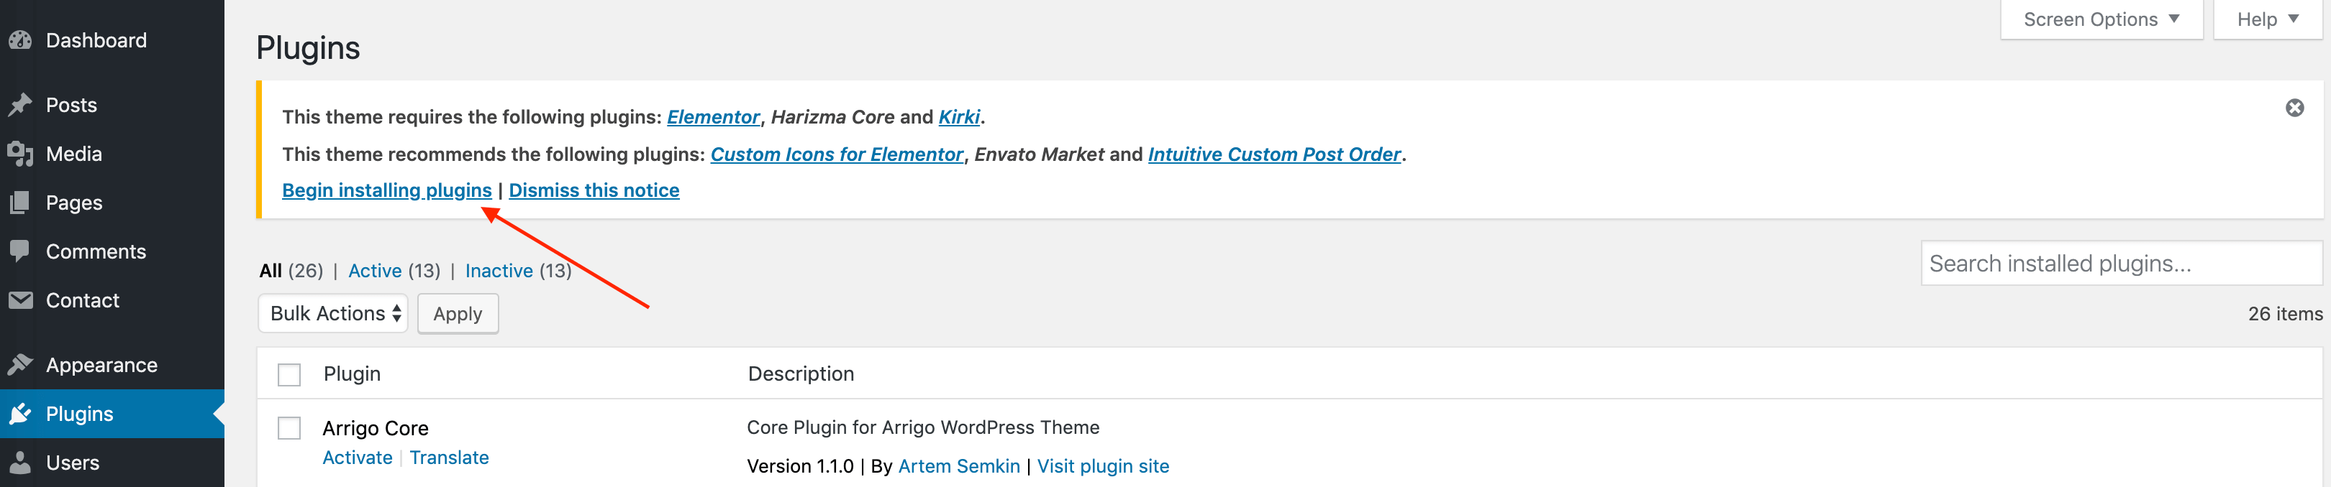Click the Contact envelope icon
The width and height of the screenshot is (2331, 487).
(x=20, y=300)
